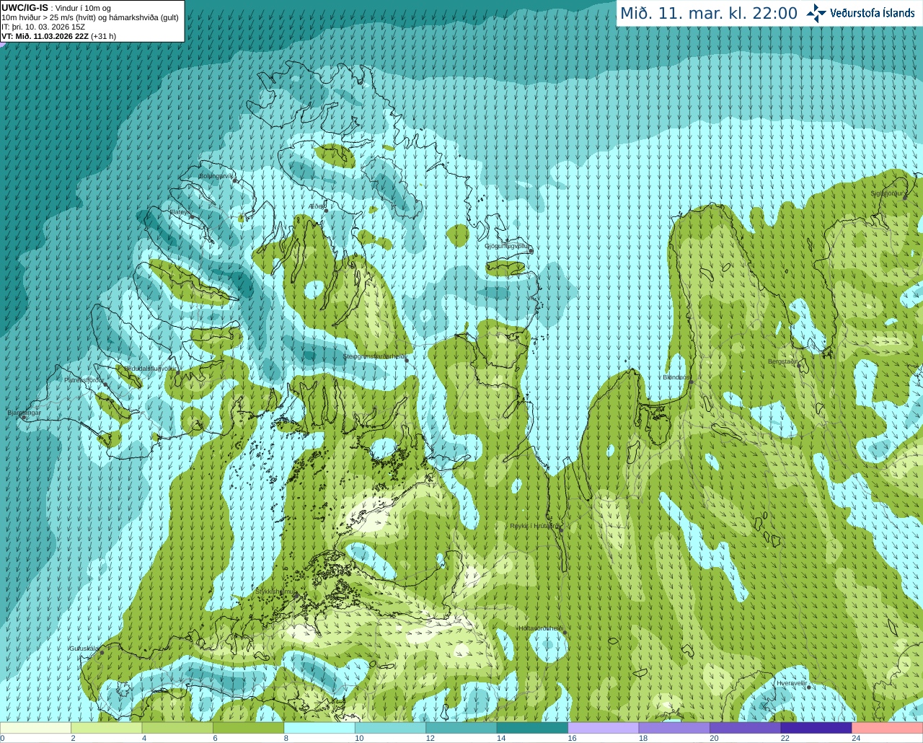The width and height of the screenshot is (923, 743).
Task: Click the 'VT: Mið. 11.03.2026 22Z' line
Action: 45,36
